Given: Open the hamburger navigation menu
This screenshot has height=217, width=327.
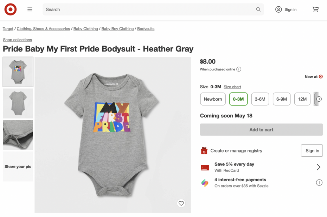Looking at the screenshot, I should pos(30,9).
